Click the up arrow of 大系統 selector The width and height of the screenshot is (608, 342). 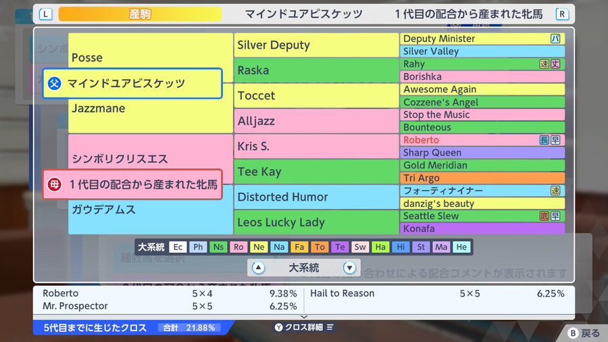[258, 268]
